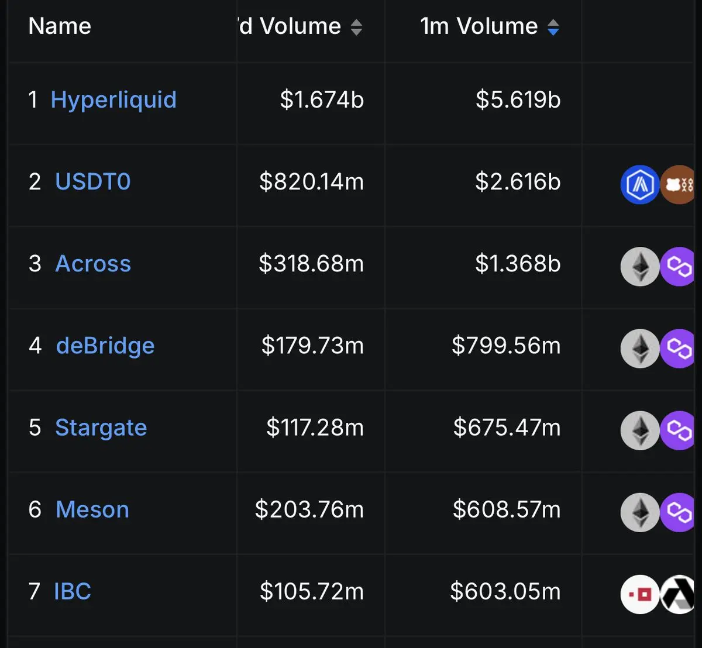Click Ethereum chain icon in Meson row
Image resolution: width=702 pixels, height=648 pixels.
point(640,512)
